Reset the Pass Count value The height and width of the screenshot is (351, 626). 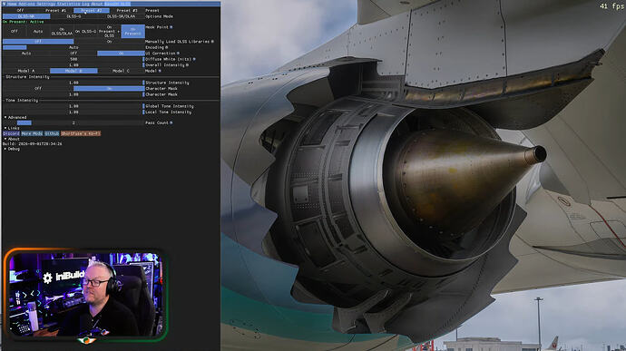pyautogui.click(x=171, y=123)
